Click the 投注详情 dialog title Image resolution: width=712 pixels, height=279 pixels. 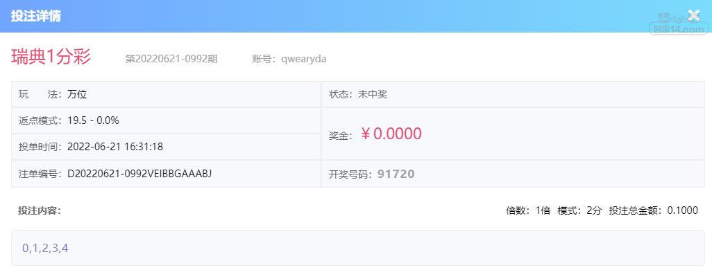[x=36, y=16]
